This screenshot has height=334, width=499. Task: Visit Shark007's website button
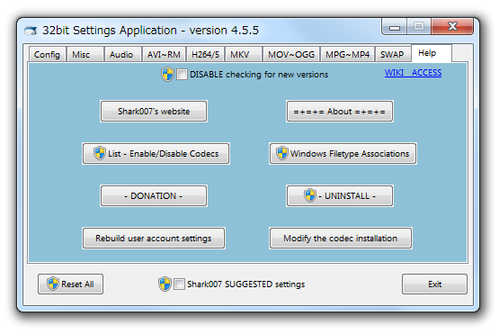point(154,112)
